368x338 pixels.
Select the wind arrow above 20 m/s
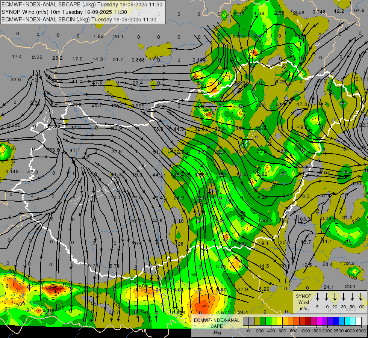pyautogui.click(x=335, y=297)
